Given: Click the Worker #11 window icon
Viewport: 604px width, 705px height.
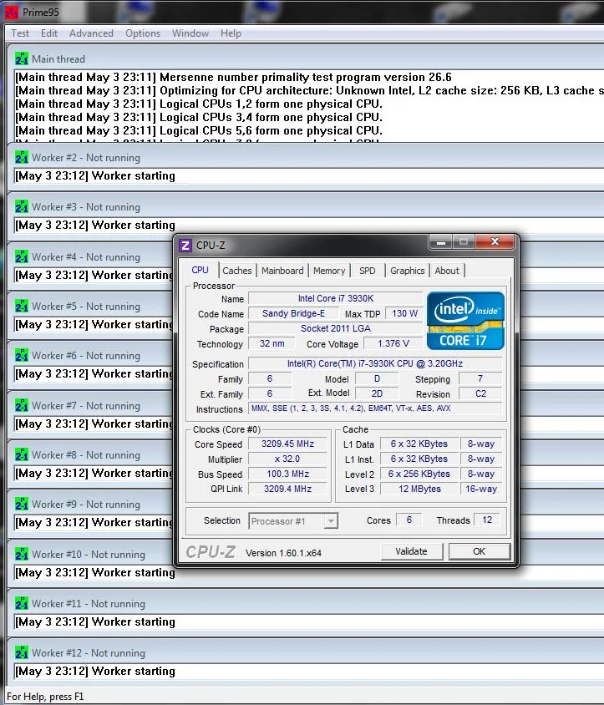Looking at the screenshot, I should point(21,603).
